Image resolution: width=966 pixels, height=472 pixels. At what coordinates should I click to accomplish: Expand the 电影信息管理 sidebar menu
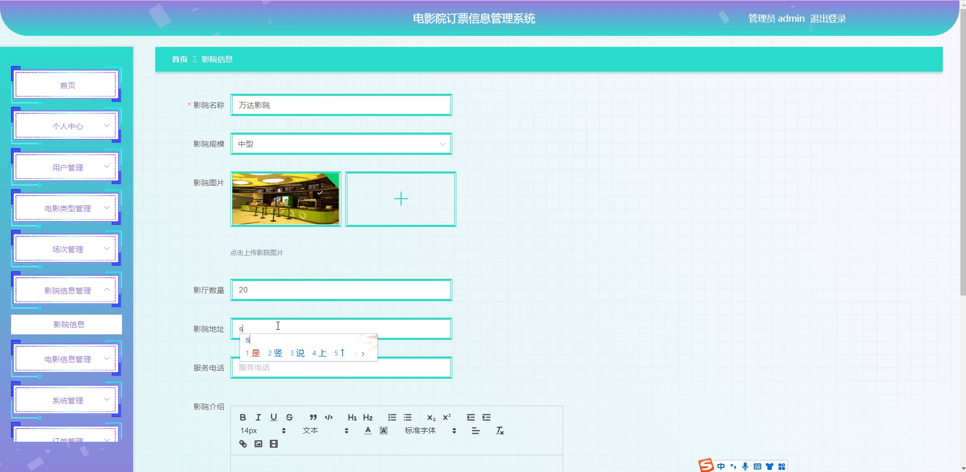tap(66, 359)
